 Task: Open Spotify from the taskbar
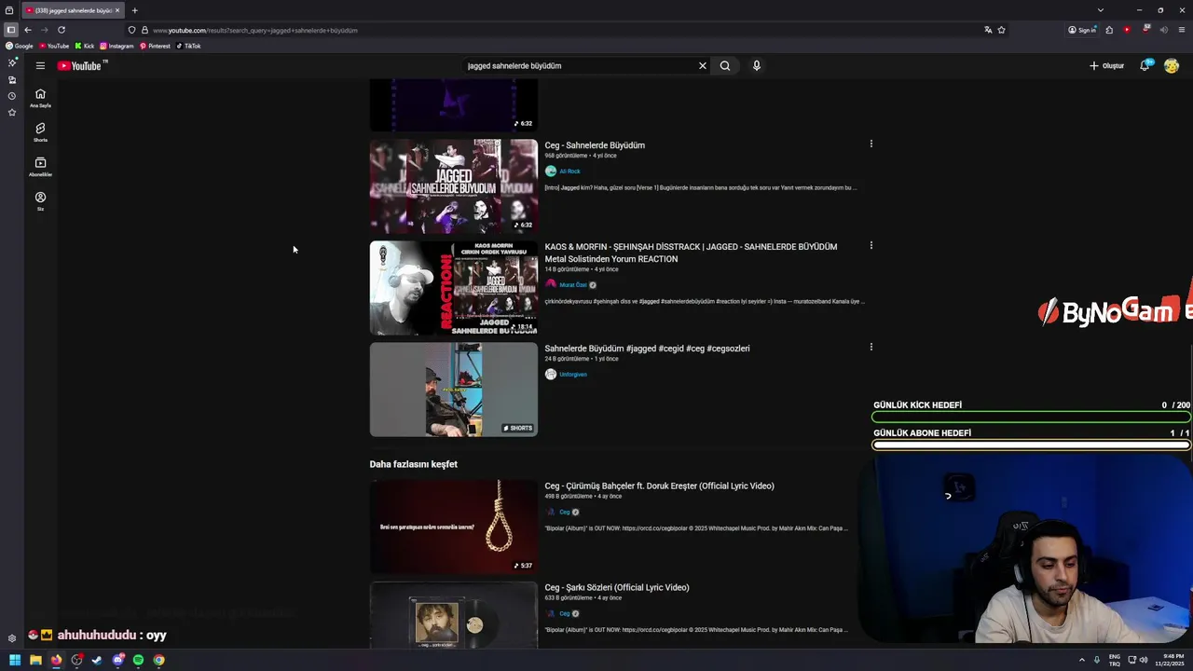(x=138, y=660)
